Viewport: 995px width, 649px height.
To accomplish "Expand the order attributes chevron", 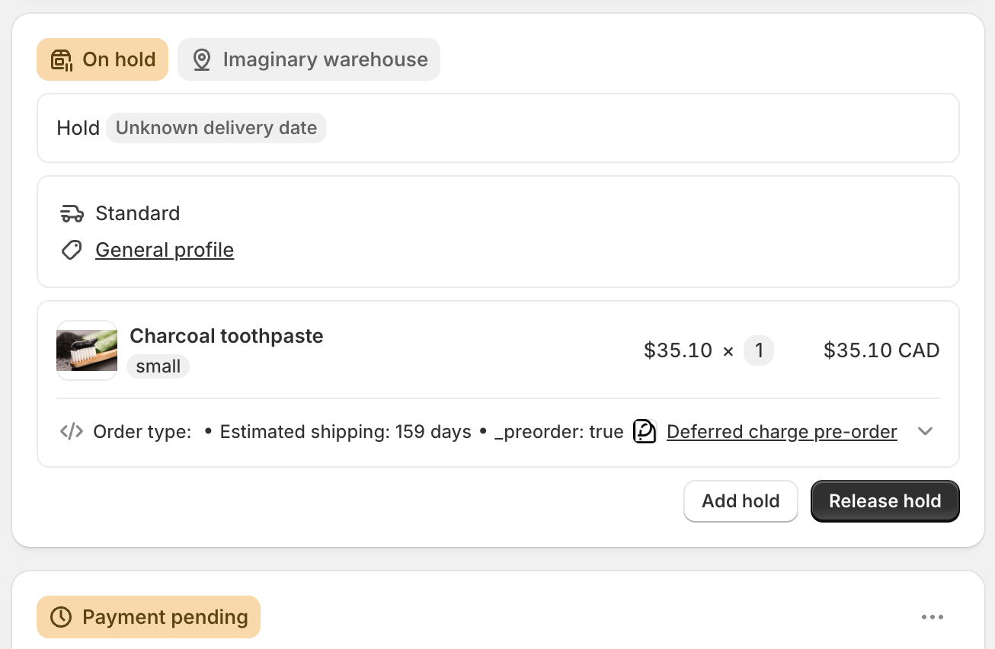I will click(x=926, y=431).
